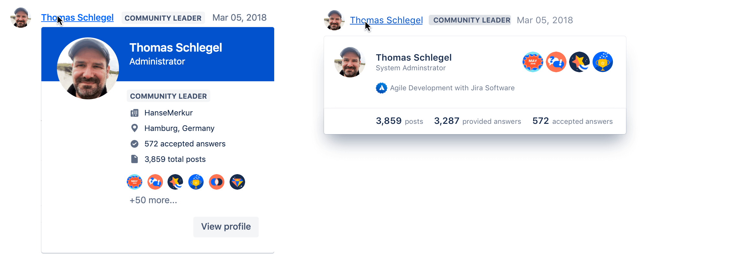This screenshot has height=278, width=756.
Task: Click the checkmark icon beside 572 accepted answers
Action: pyautogui.click(x=135, y=144)
